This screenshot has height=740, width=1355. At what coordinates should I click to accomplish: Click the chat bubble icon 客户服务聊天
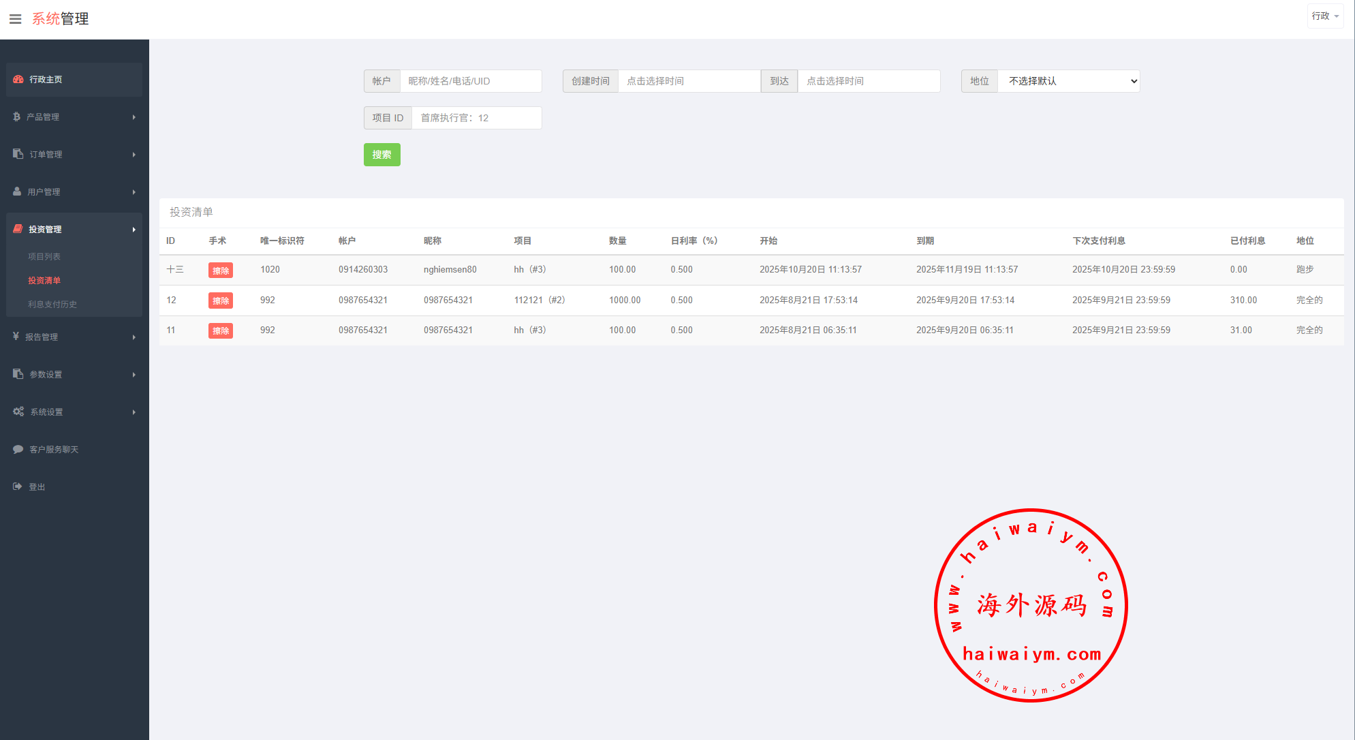point(18,449)
